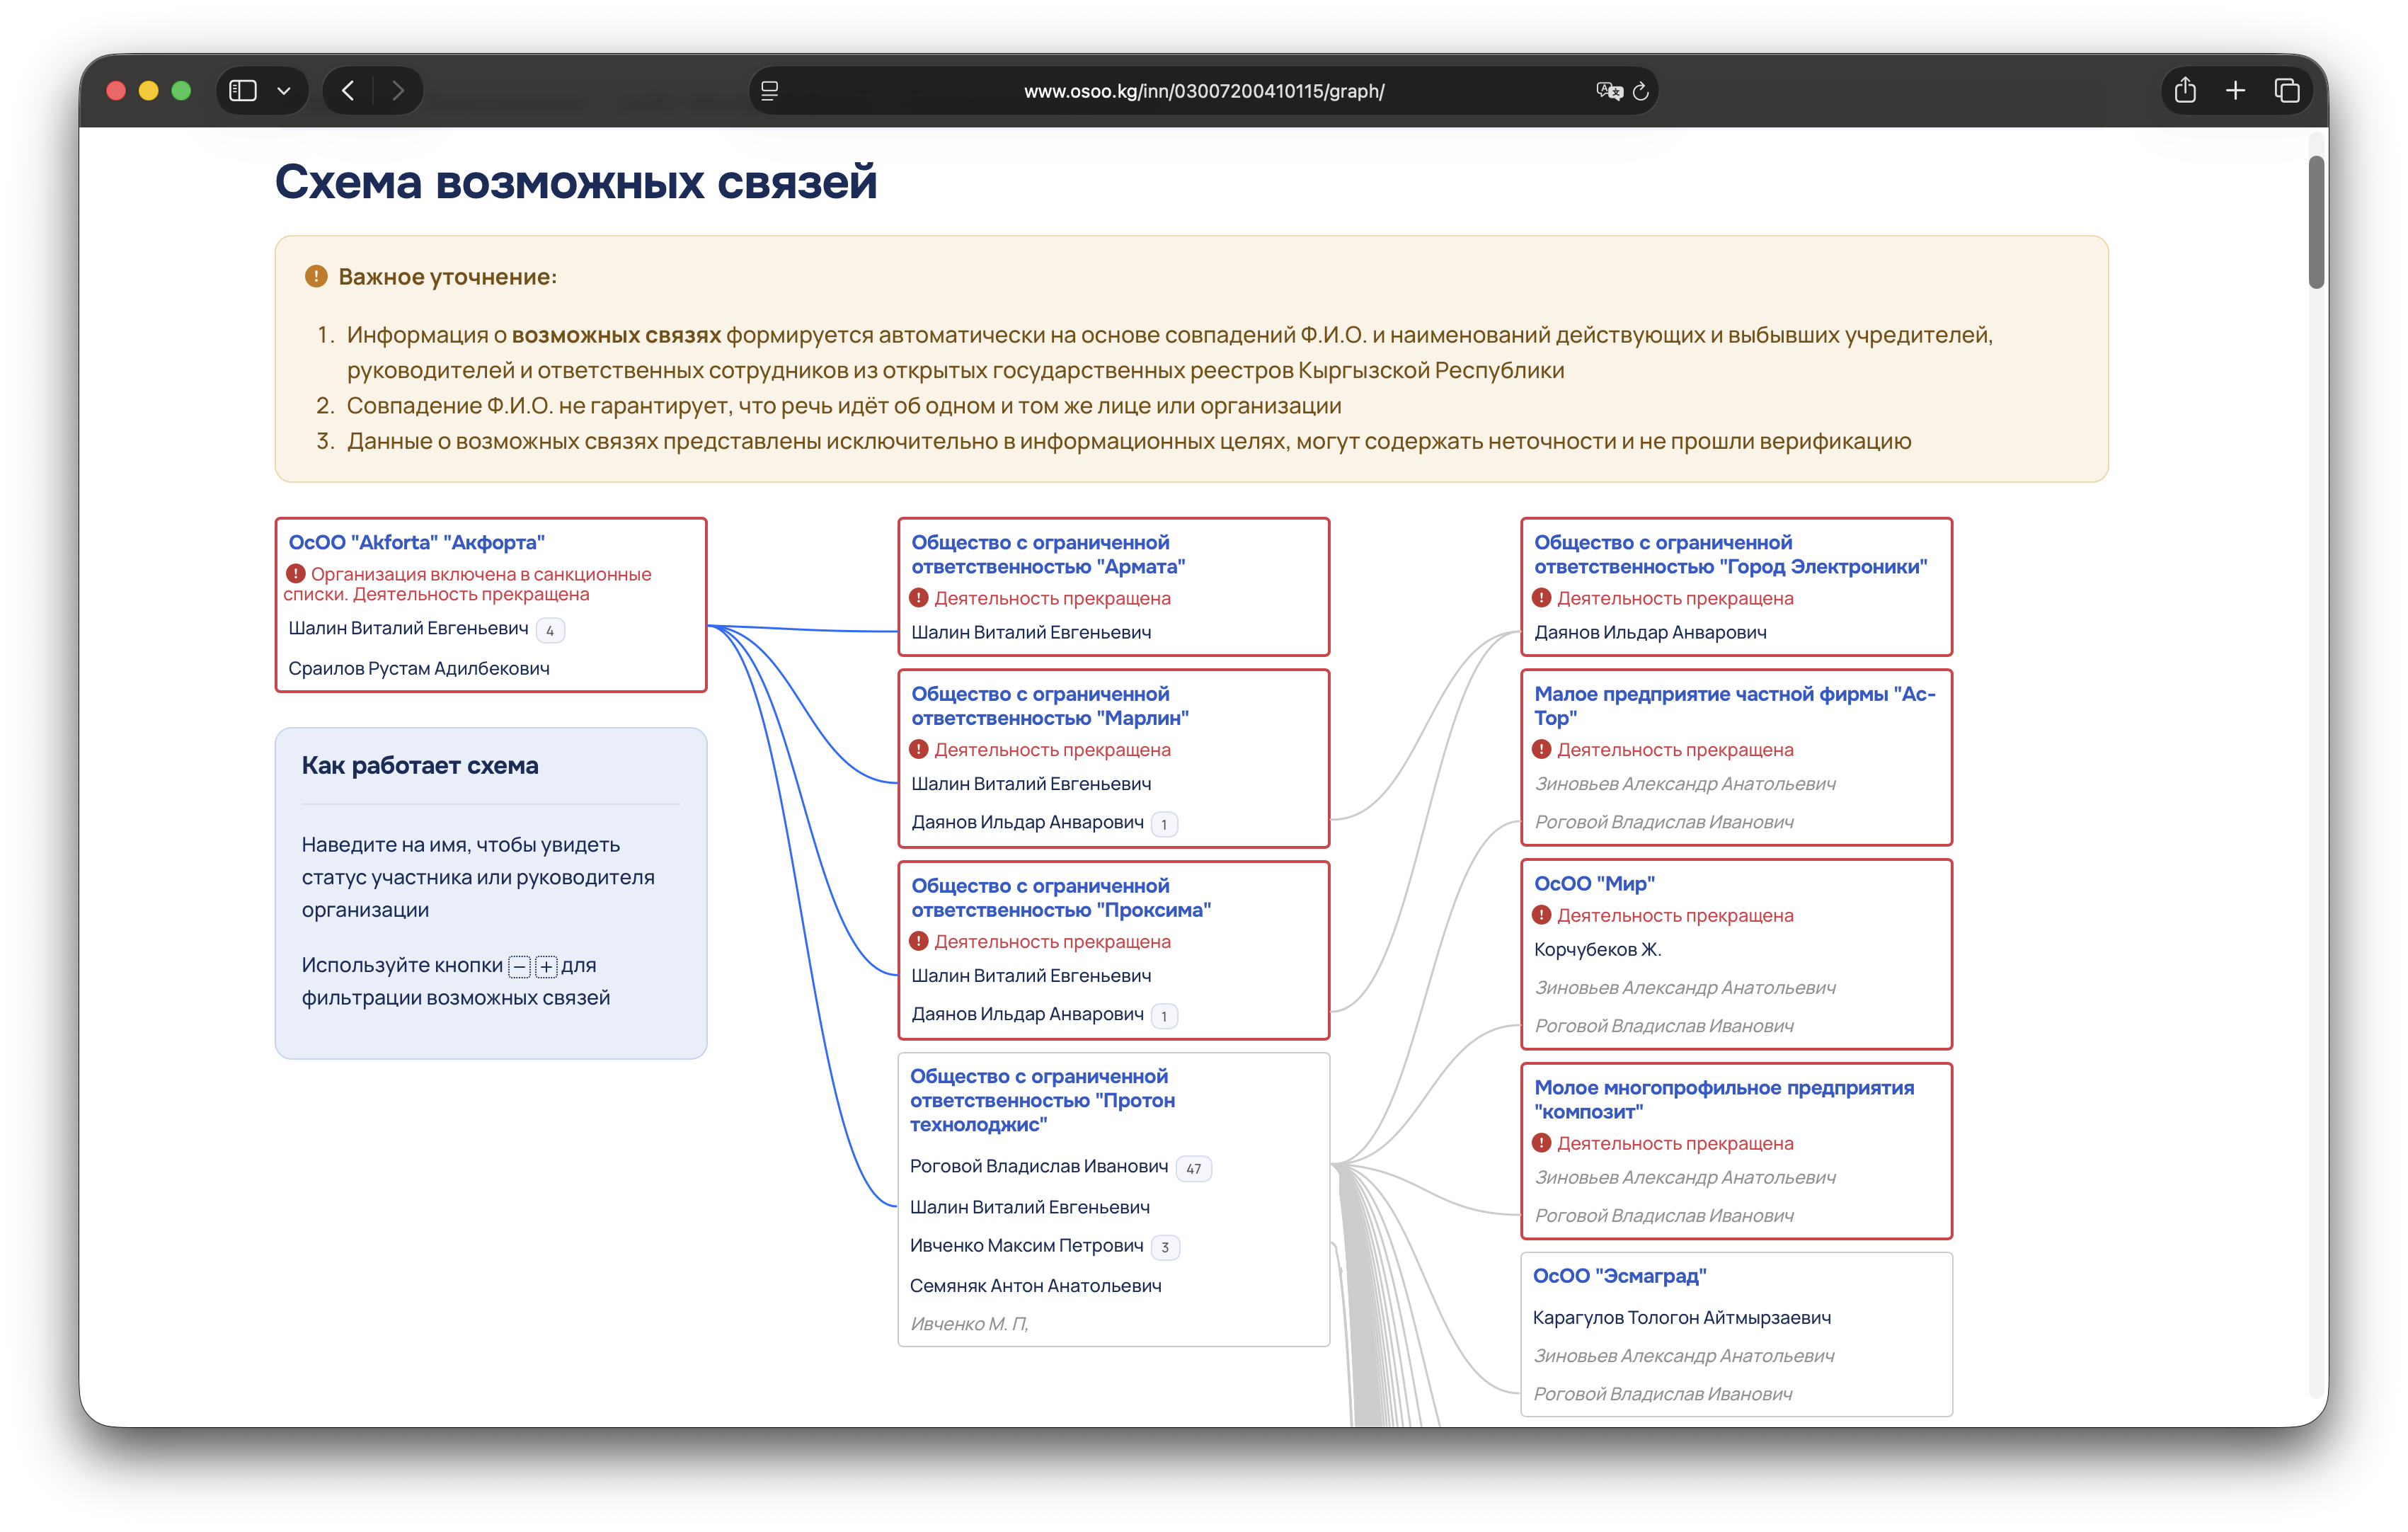Open the ОсОО "Мир" company link
Image resolution: width=2408 pixels, height=1532 pixels.
click(1594, 883)
